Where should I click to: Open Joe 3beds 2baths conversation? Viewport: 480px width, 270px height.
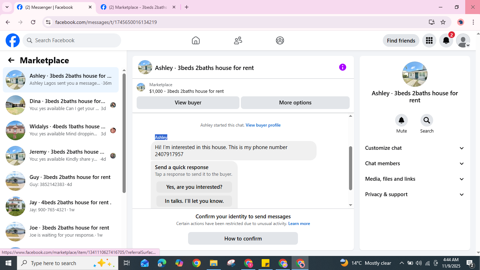click(61, 232)
